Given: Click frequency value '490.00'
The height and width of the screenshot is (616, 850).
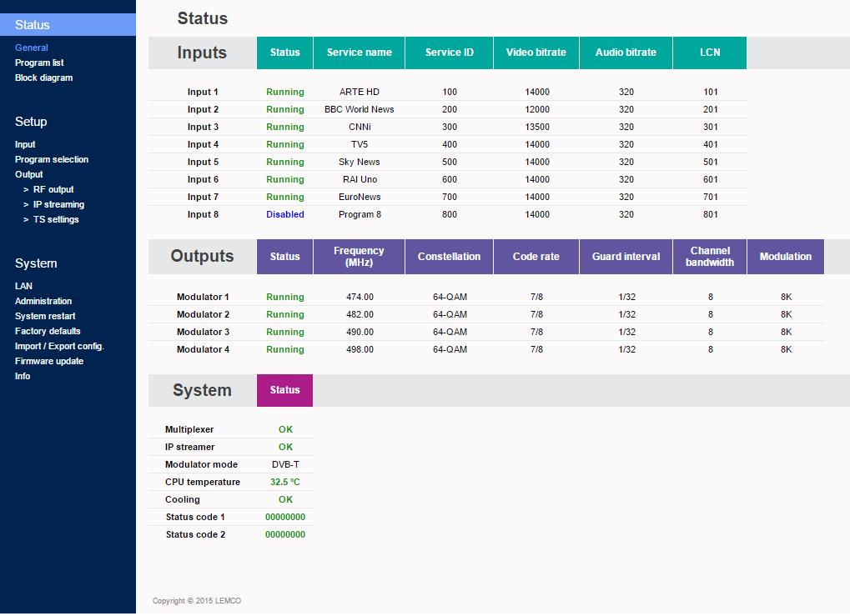Looking at the screenshot, I should click(x=360, y=332).
